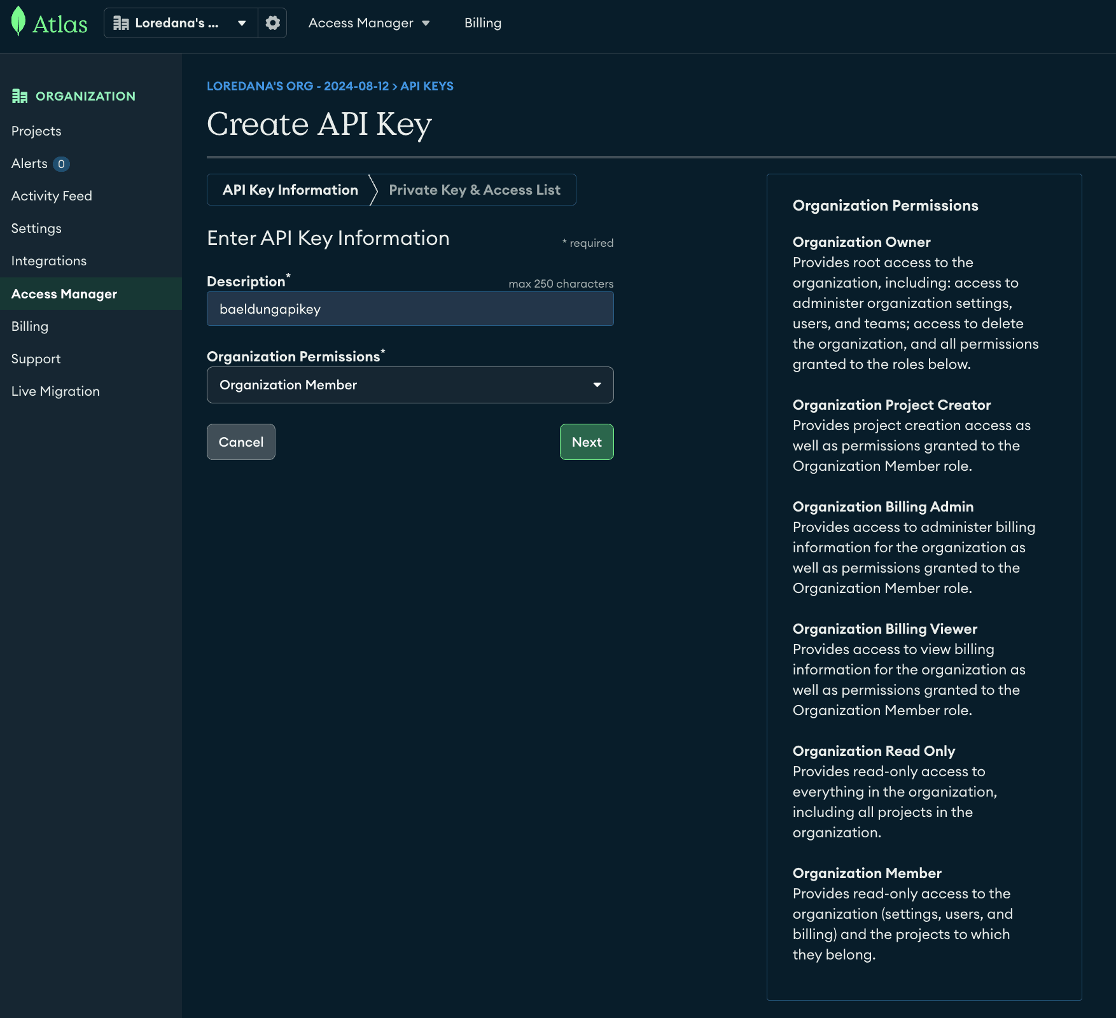Open the Loredana's organization selector dropdown

181,23
